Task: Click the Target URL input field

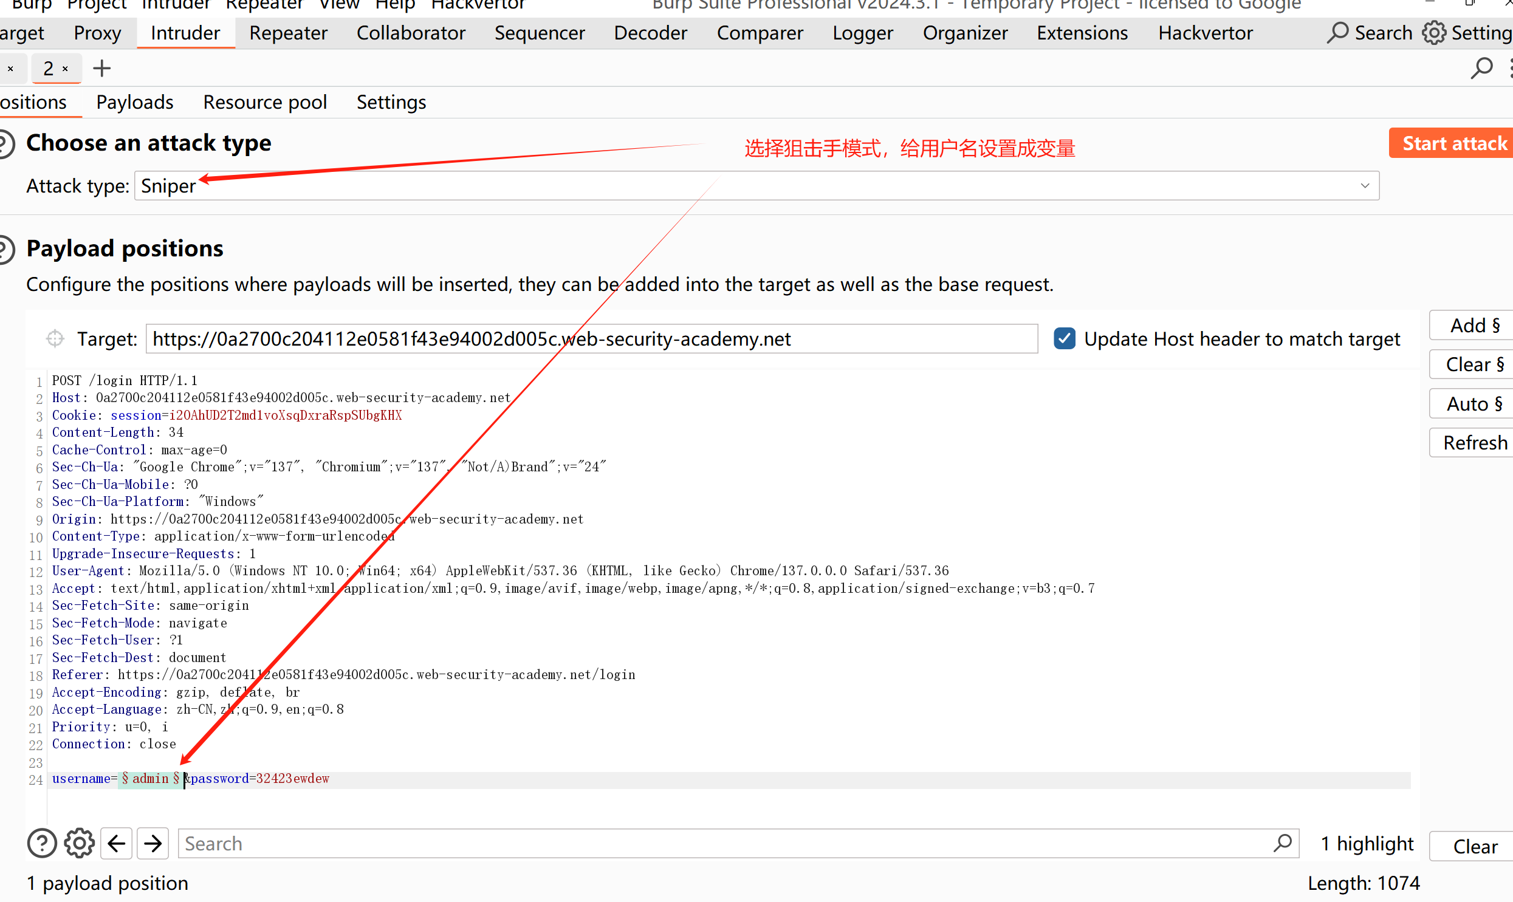Action: [591, 338]
